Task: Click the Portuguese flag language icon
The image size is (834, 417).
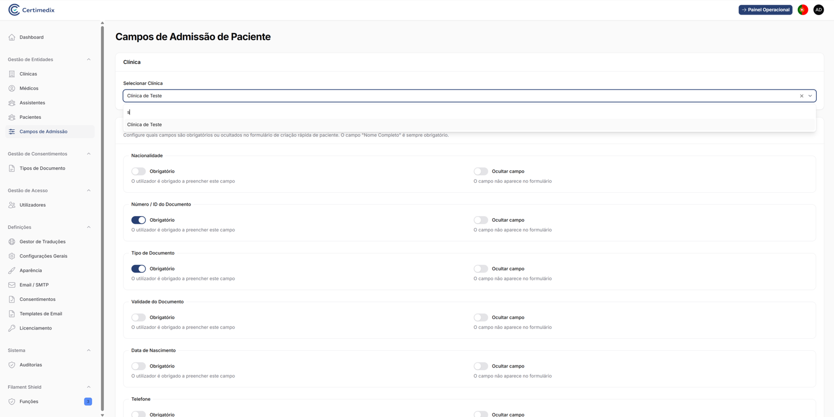Action: point(803,10)
